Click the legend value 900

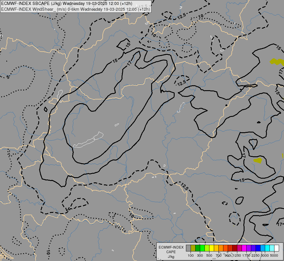coord(228,255)
